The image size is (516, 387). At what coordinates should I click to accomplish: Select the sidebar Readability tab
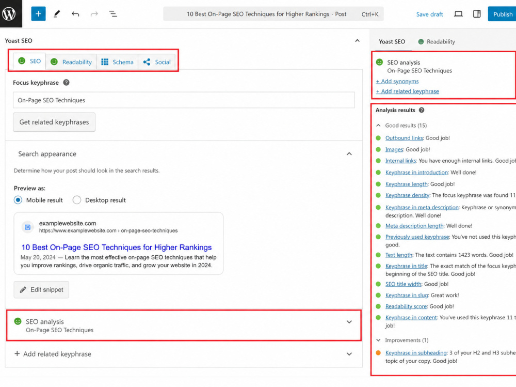point(437,41)
